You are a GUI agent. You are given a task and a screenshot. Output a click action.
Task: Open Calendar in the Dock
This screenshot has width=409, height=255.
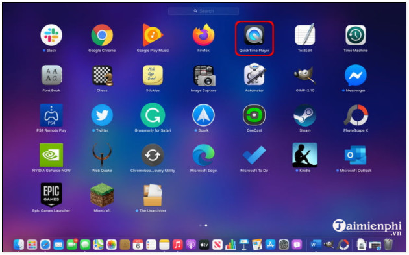pyautogui.click(x=138, y=245)
